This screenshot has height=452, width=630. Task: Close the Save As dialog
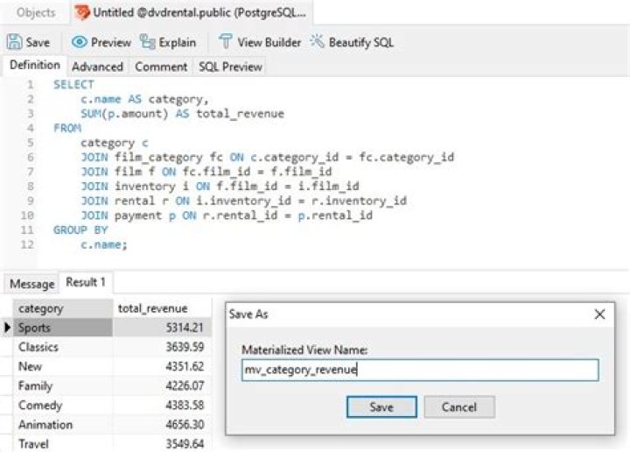pyautogui.click(x=599, y=314)
